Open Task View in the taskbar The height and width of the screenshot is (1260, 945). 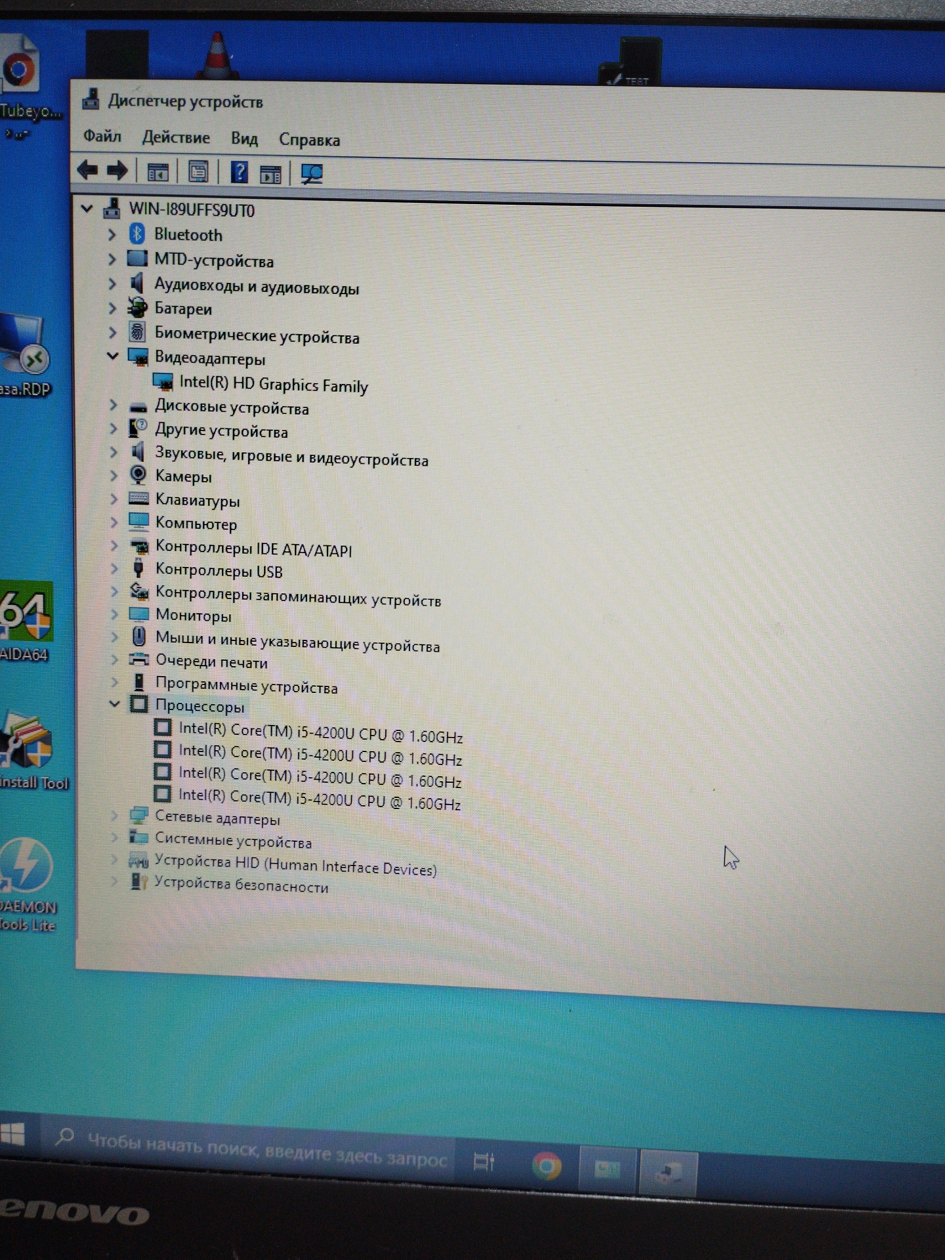pos(484,1162)
